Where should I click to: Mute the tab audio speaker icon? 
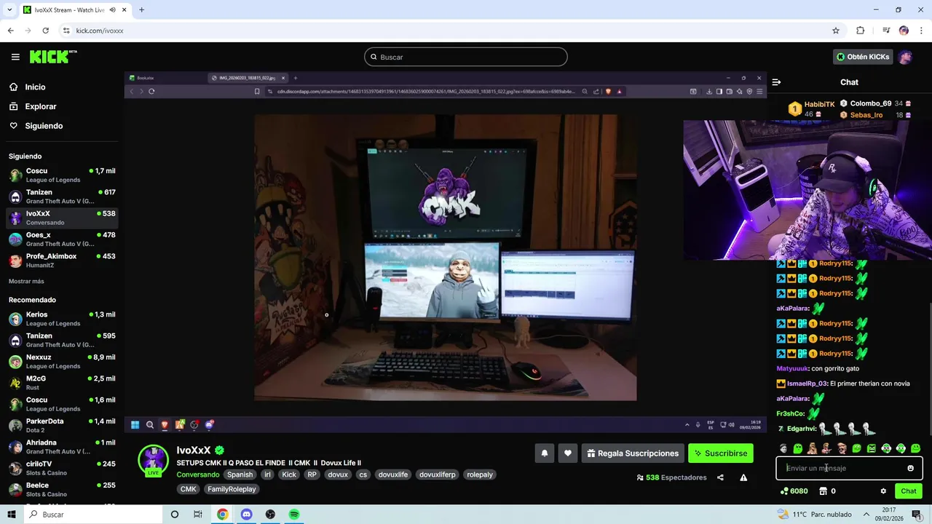pyautogui.click(x=113, y=9)
